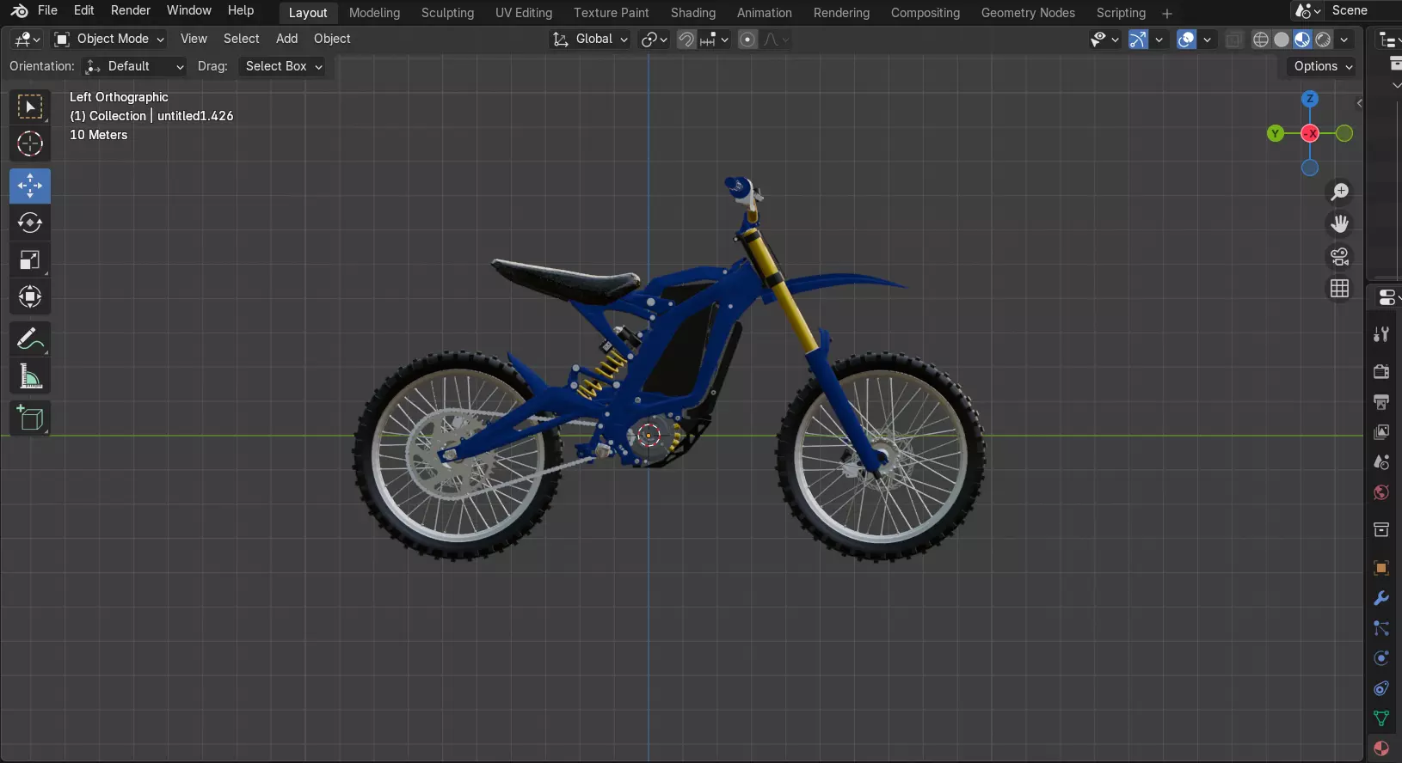Expand the Options dropdown

[1323, 66]
